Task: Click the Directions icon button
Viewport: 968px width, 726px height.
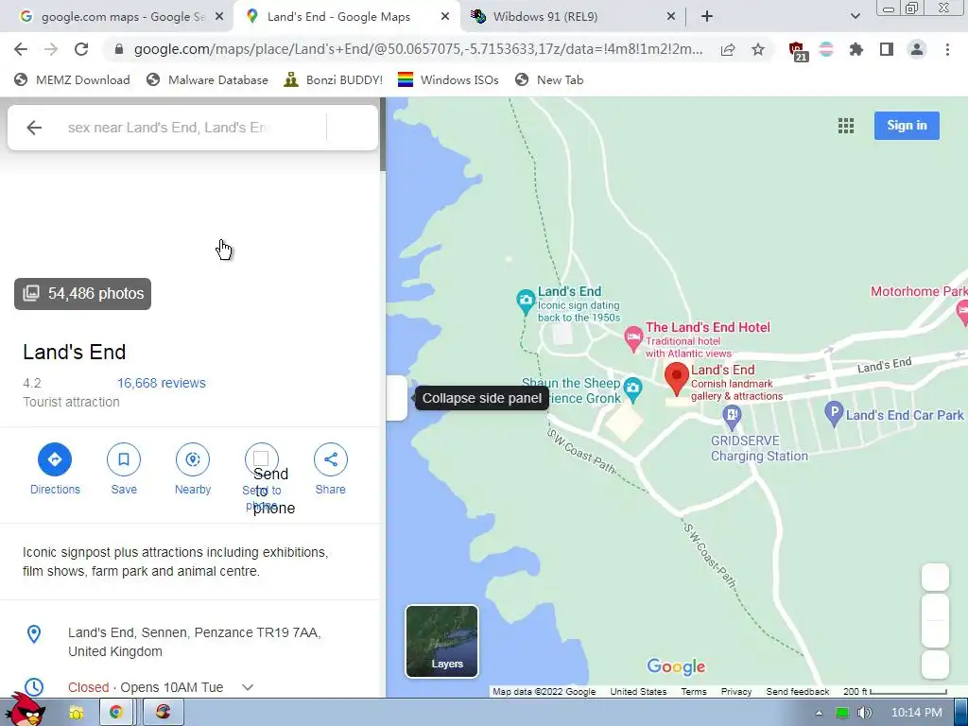Action: [55, 459]
